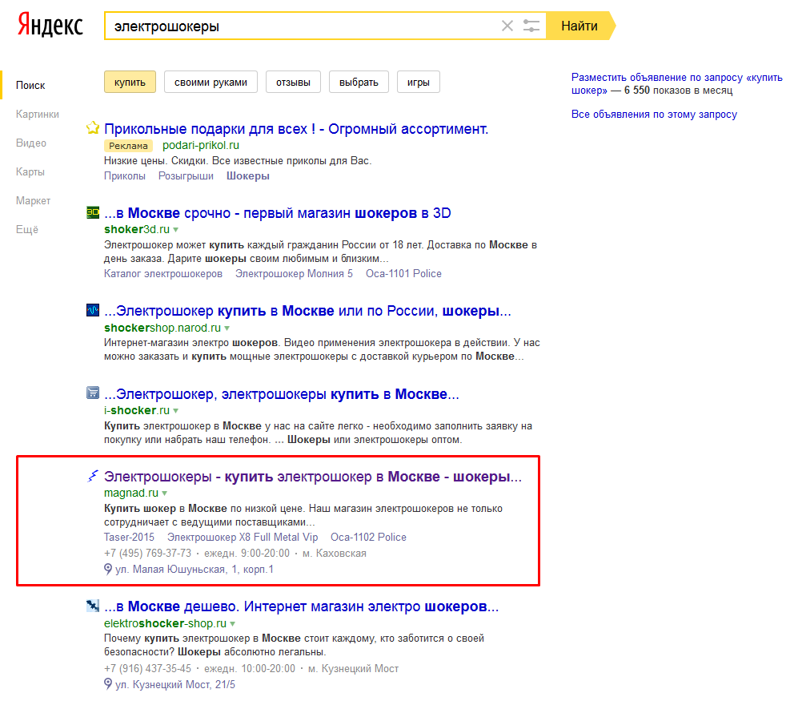Viewport: 786px width, 701px height.
Task: Click the shockershop.narod.ru favicon
Action: click(x=93, y=310)
